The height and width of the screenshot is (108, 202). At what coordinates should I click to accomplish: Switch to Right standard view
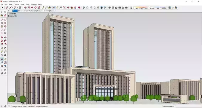click(120, 7)
